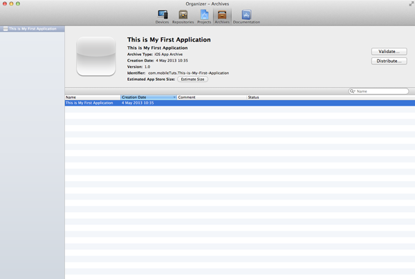
Task: Focus the Name search field
Action: (x=382, y=91)
